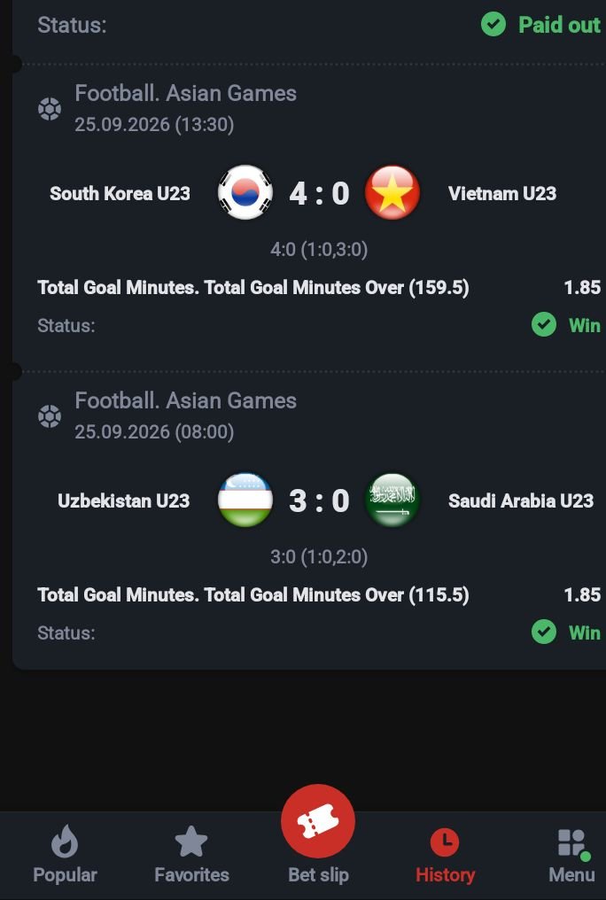Tap the red Bet slip ticket button
This screenshot has height=900, width=606.
[x=318, y=821]
